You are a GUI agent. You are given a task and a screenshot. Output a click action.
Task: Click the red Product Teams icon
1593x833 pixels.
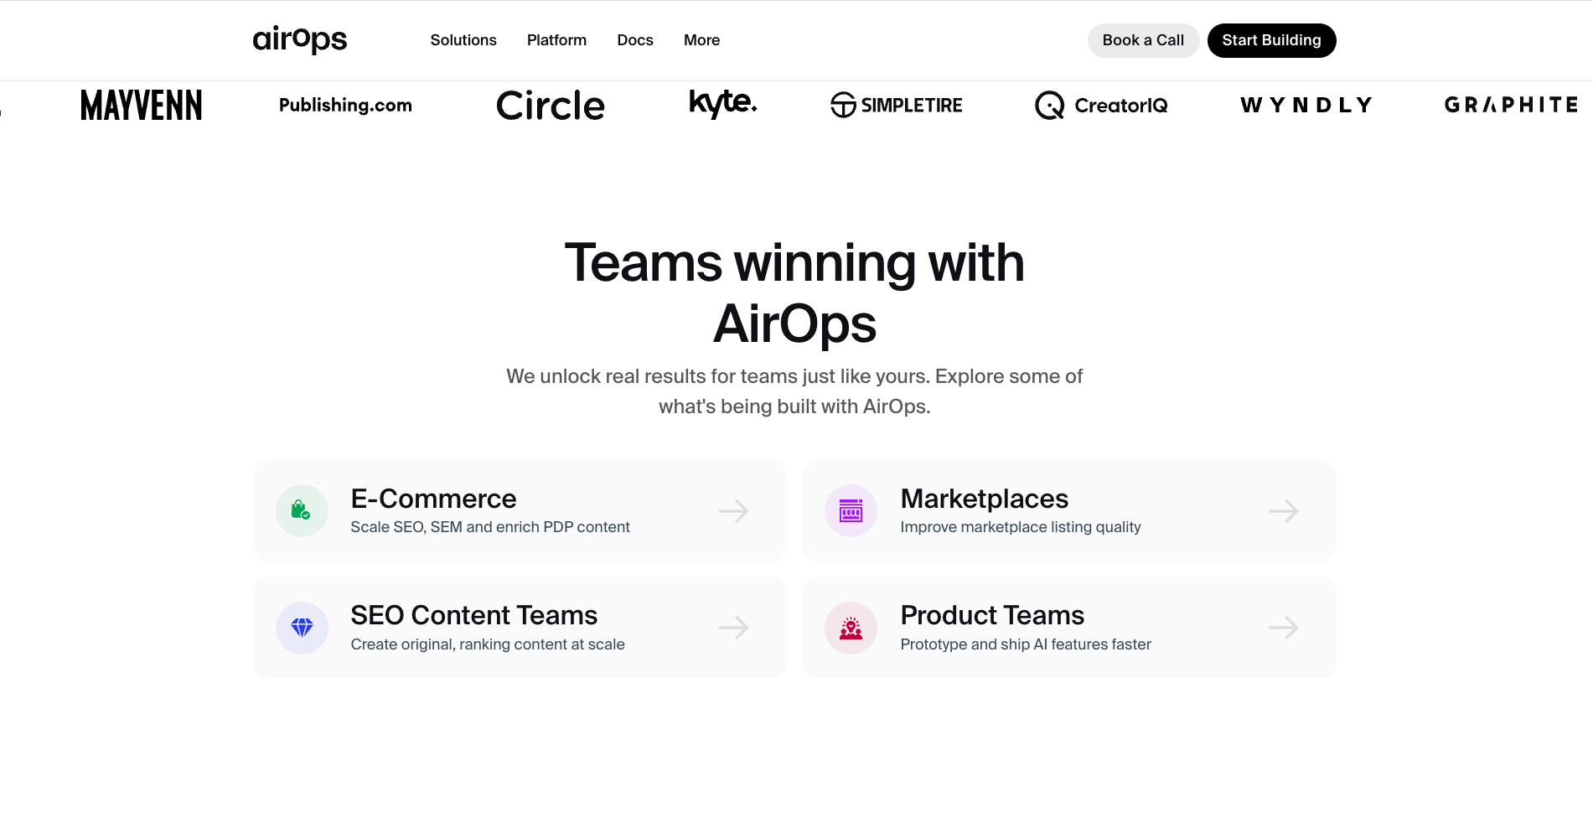pyautogui.click(x=851, y=628)
